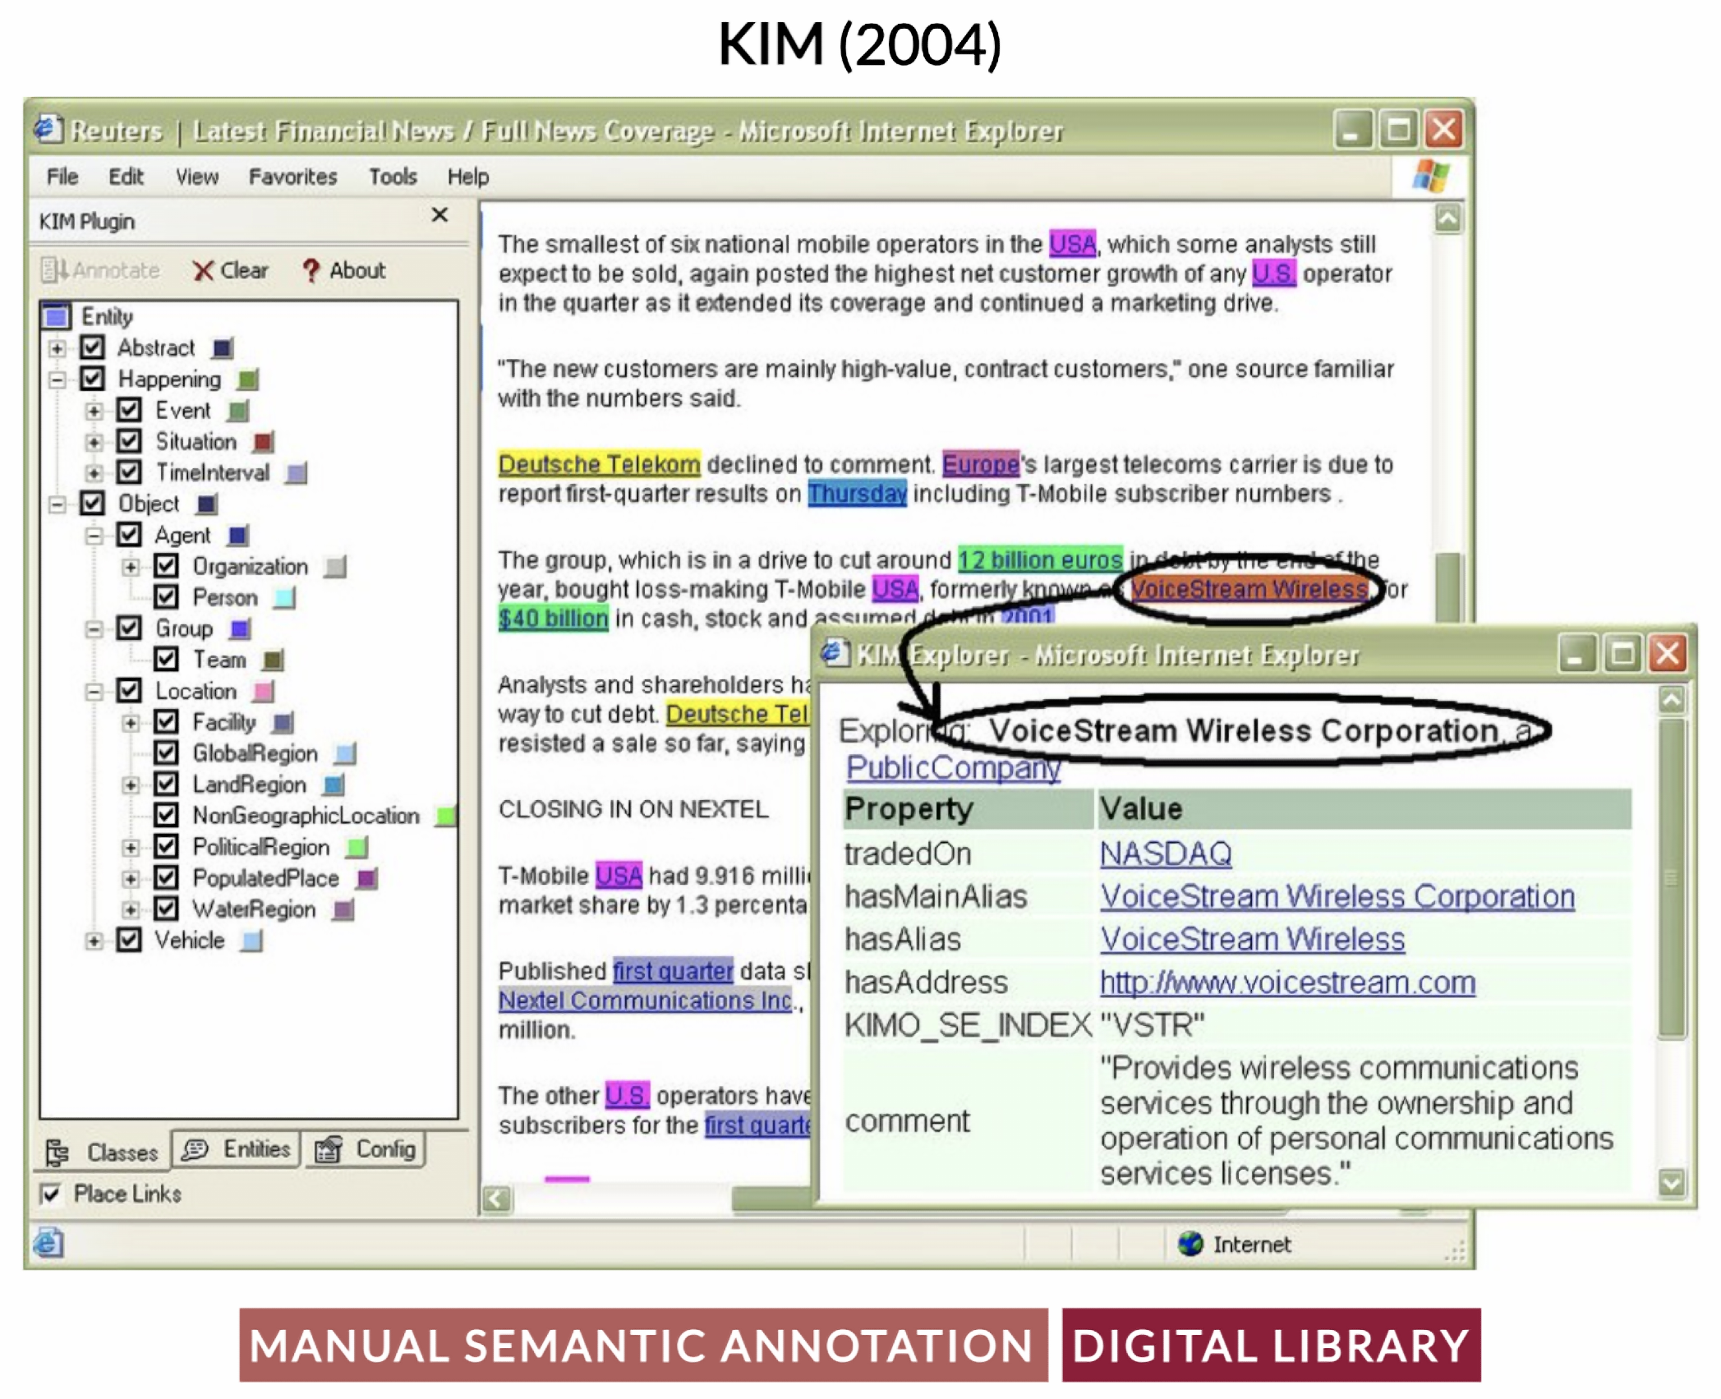Disable the Place Links checkbox
This screenshot has width=1721, height=1399.
50,1193
